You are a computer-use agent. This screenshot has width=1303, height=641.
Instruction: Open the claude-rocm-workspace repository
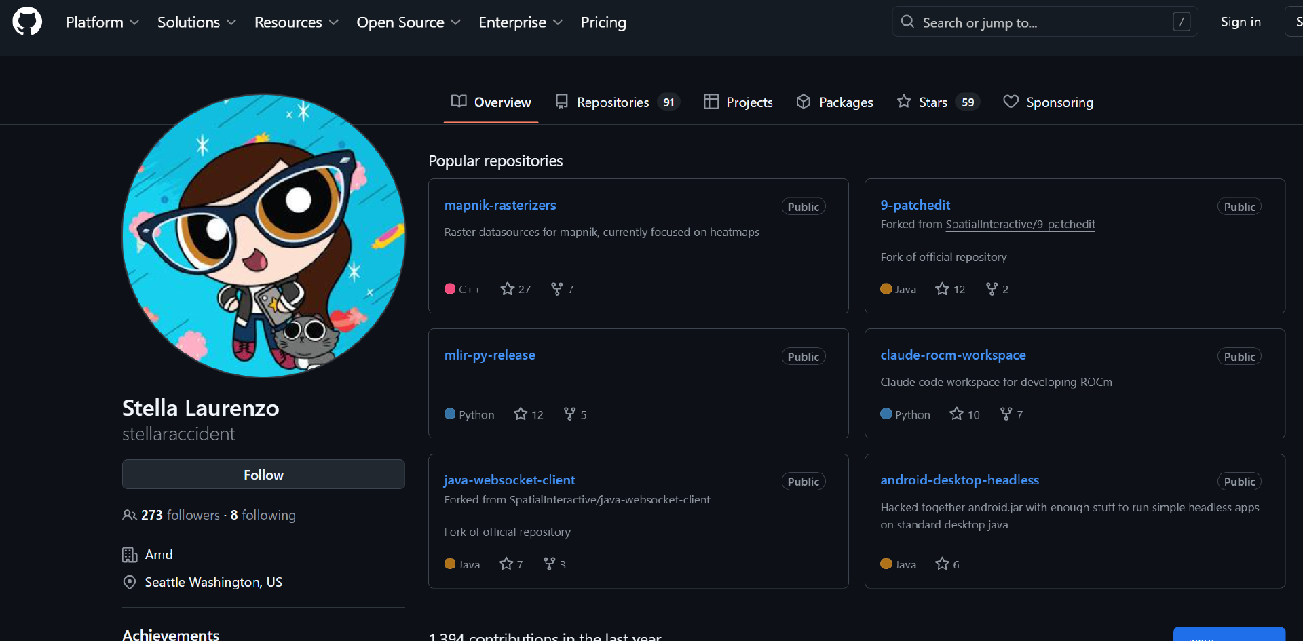(953, 355)
